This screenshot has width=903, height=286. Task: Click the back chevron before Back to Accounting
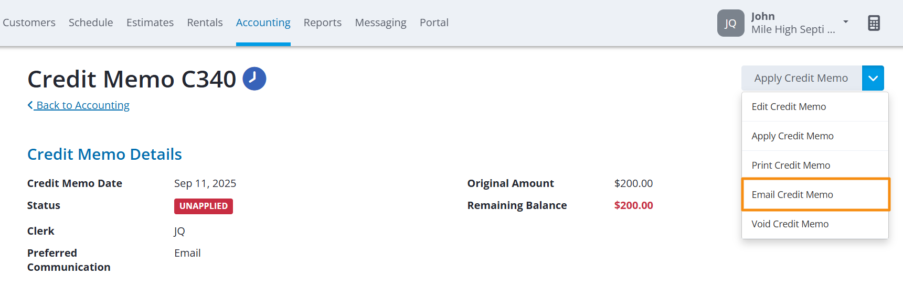(x=30, y=105)
